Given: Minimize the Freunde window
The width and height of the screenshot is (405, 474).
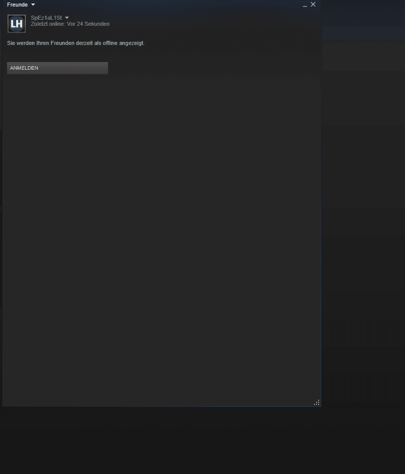Looking at the screenshot, I should tap(305, 5).
